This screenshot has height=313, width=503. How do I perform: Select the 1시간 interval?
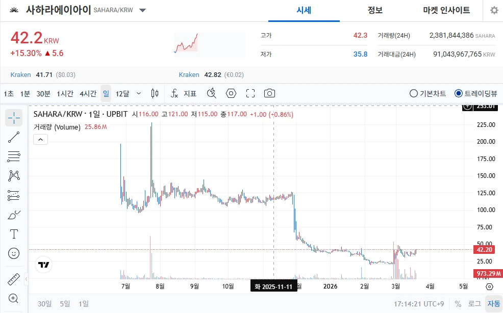tap(65, 94)
